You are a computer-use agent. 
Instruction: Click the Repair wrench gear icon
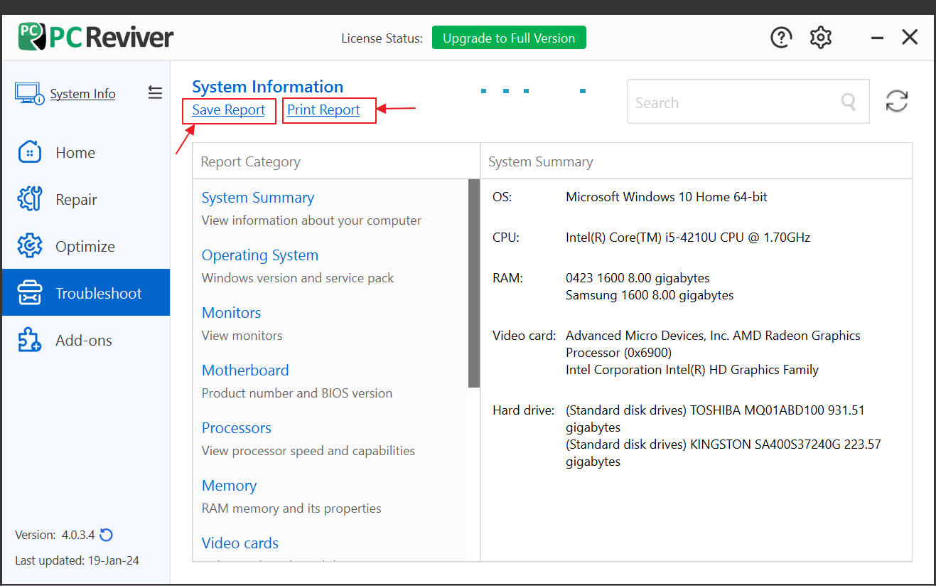[x=29, y=199]
